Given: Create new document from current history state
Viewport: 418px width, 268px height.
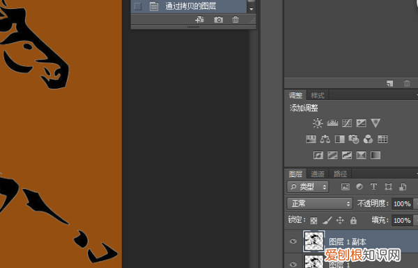Looking at the screenshot, I should pos(199,19).
